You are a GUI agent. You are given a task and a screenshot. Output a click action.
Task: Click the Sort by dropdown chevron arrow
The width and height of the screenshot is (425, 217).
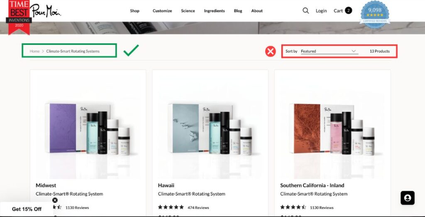tap(354, 51)
